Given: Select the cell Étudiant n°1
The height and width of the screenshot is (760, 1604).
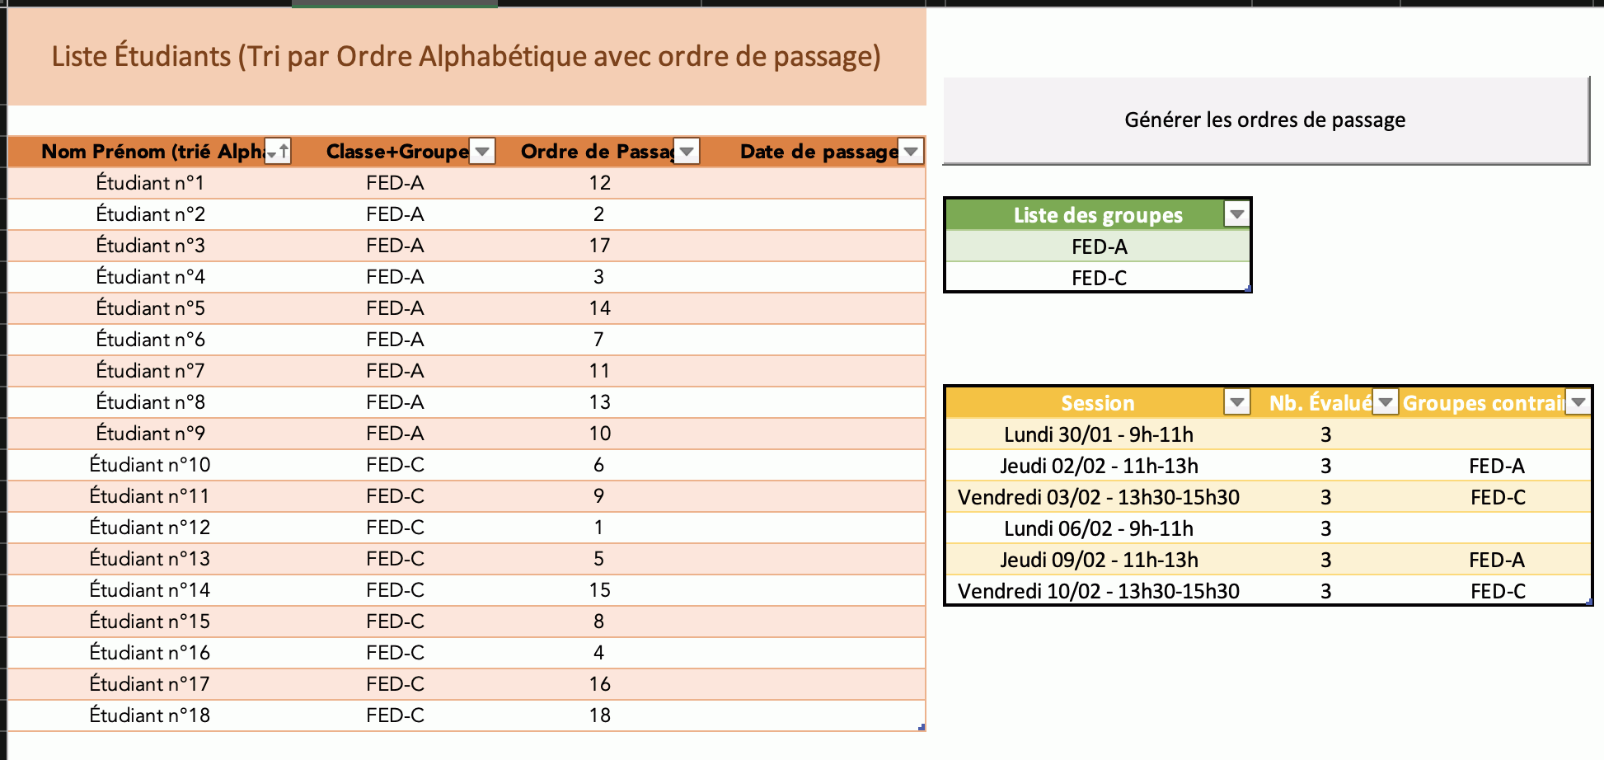Looking at the screenshot, I should tap(150, 183).
